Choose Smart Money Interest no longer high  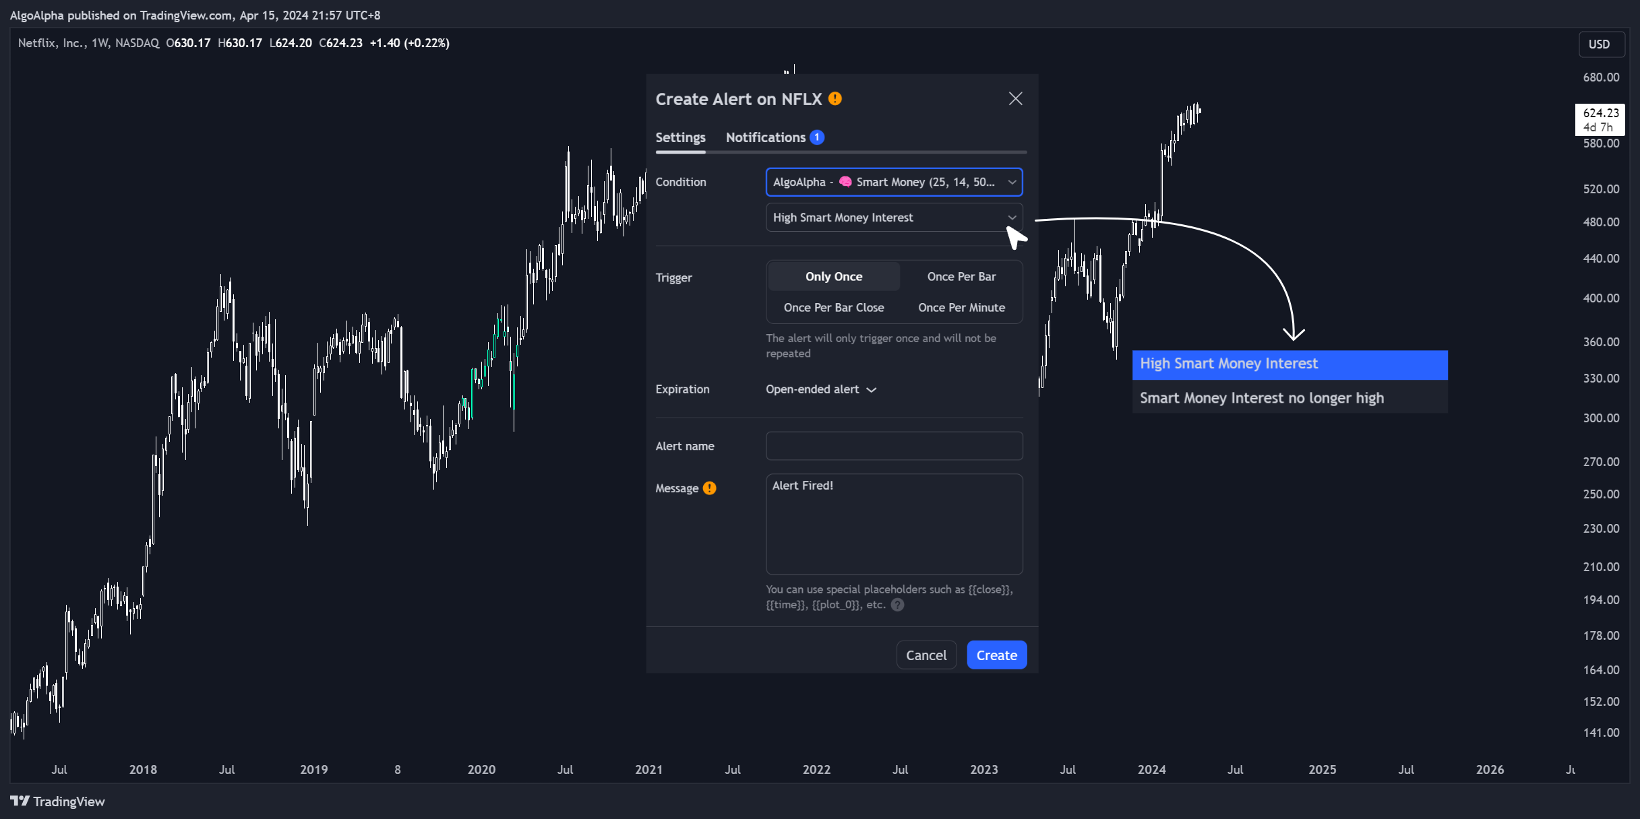click(x=1289, y=398)
